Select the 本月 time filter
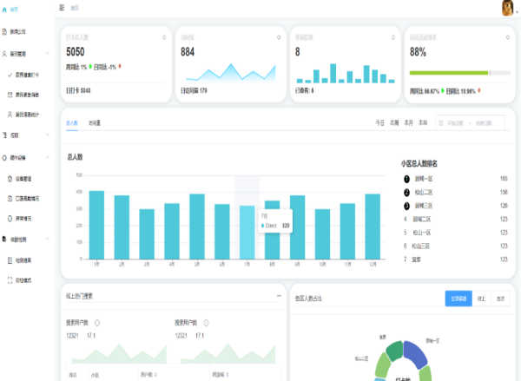This screenshot has width=521, height=381. (x=408, y=123)
